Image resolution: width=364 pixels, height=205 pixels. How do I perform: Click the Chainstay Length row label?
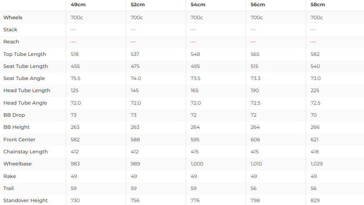pos(25,152)
